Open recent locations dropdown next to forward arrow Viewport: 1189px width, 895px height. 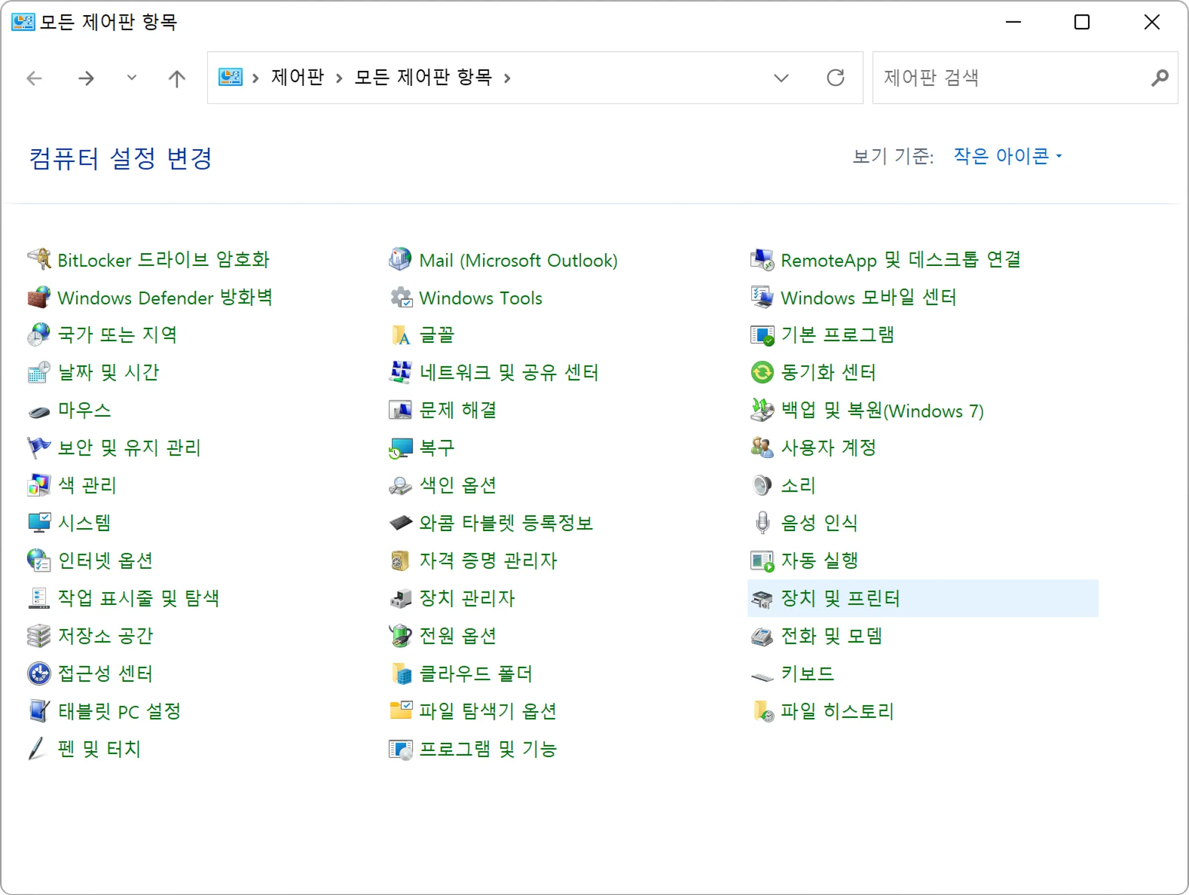click(x=132, y=78)
